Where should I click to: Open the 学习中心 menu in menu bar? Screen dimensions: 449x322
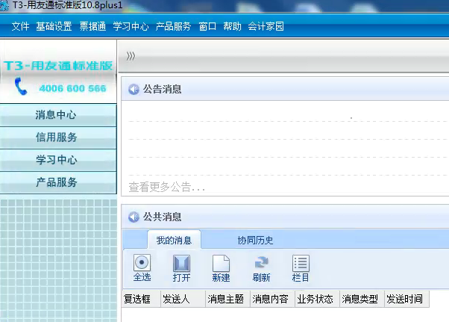tap(131, 26)
